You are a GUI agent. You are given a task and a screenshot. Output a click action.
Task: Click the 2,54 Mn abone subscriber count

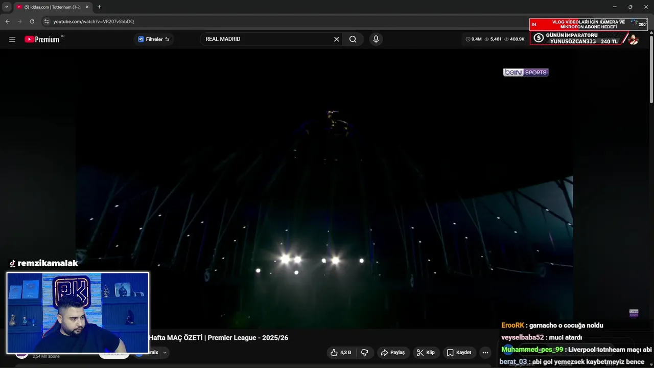pos(46,356)
